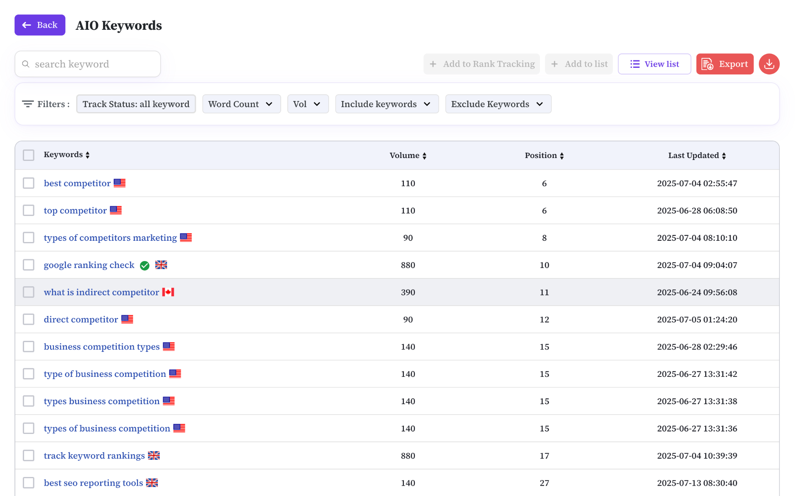Click the US flag beside type of business competition
The width and height of the screenshot is (795, 496).
175,374
